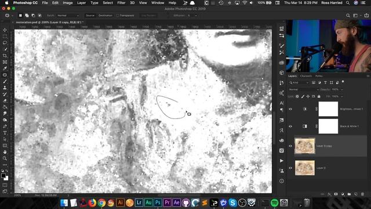371x209 pixels.
Task: Enable the Transparent checkbox
Action: coord(117,16)
